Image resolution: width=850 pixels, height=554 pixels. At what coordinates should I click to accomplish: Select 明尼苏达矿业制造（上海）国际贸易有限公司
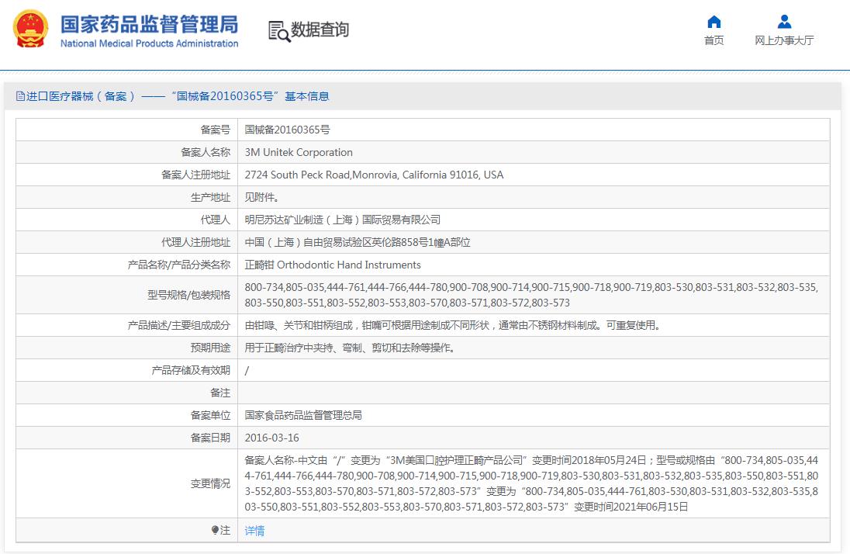click(x=343, y=220)
